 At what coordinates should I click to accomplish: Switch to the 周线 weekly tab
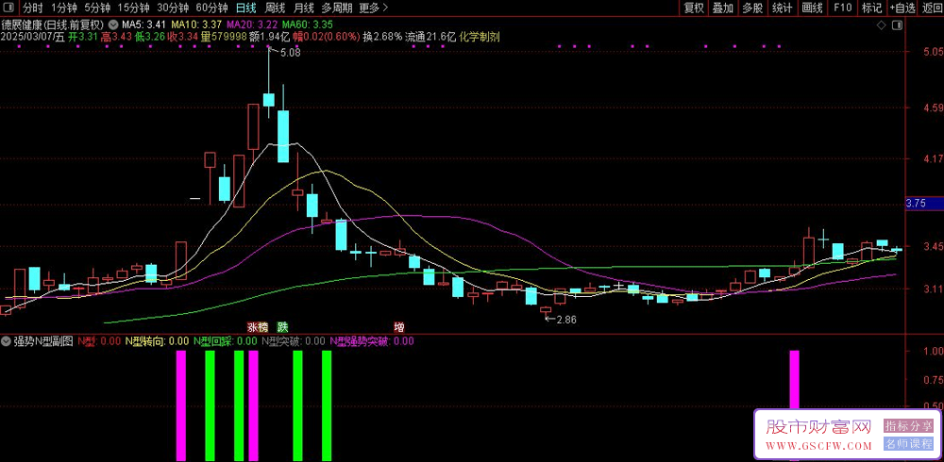[275, 8]
